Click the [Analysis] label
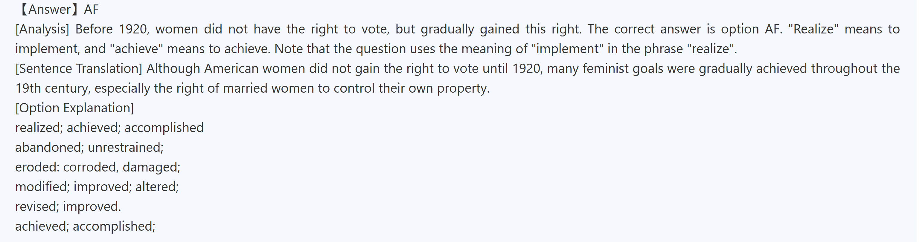This screenshot has width=920, height=242. [x=42, y=29]
